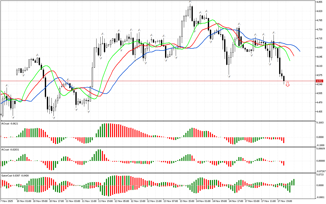This screenshot has height=204, width=326.
Task: Click the red Alligator teeth line end
Action: (x=294, y=56)
